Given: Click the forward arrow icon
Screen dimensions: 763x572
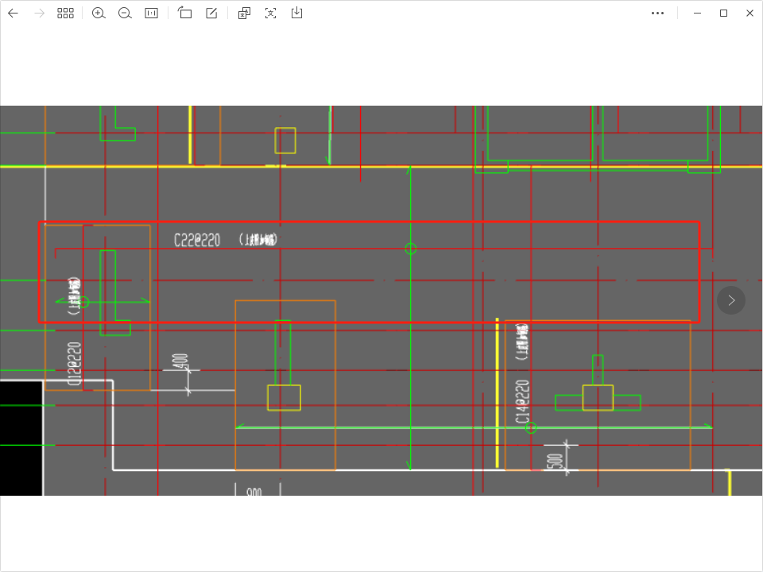Looking at the screenshot, I should tap(40, 14).
